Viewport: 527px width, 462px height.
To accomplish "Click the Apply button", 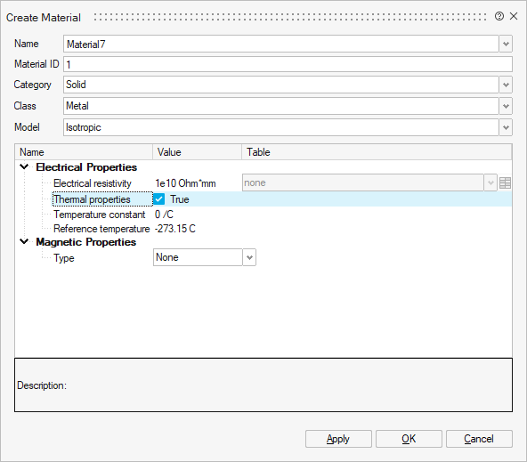I will tap(338, 439).
